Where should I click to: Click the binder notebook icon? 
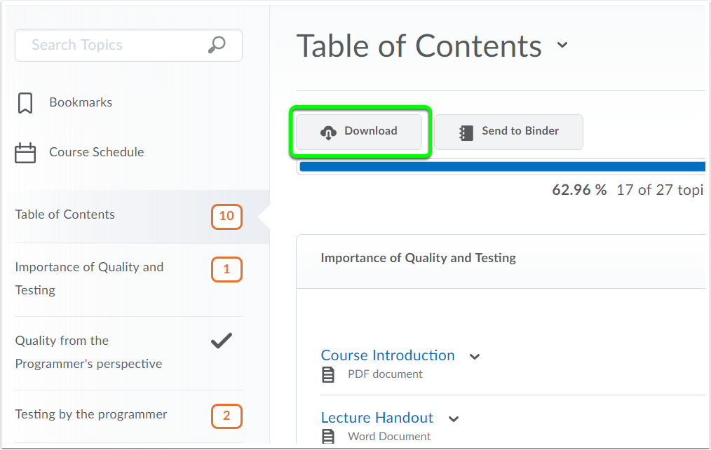point(466,132)
